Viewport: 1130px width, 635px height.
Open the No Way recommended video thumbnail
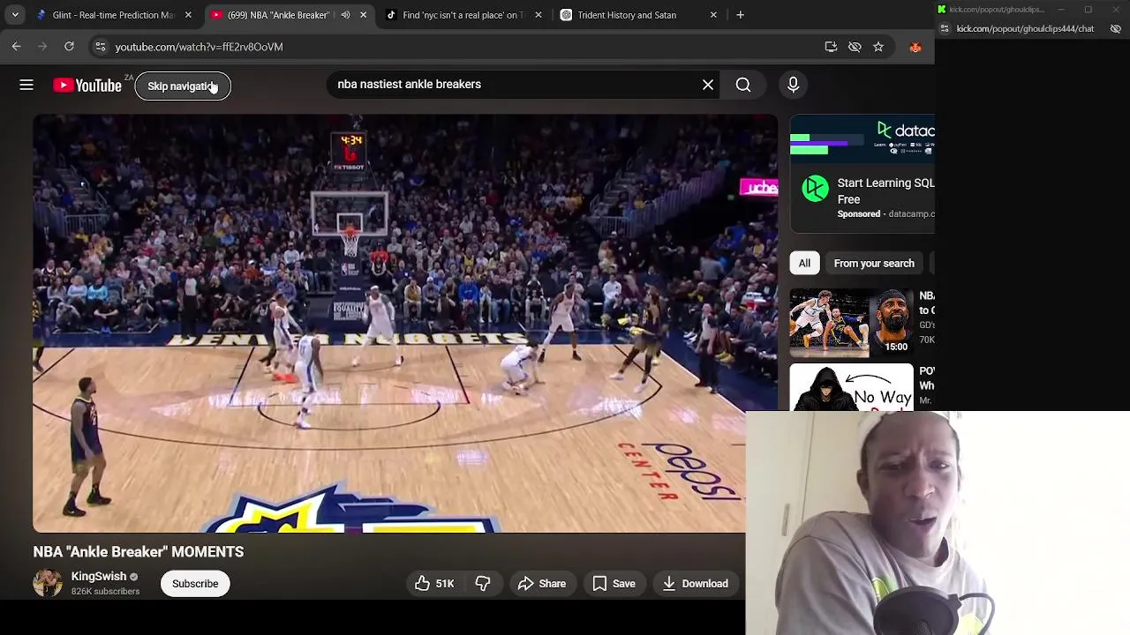(x=851, y=387)
